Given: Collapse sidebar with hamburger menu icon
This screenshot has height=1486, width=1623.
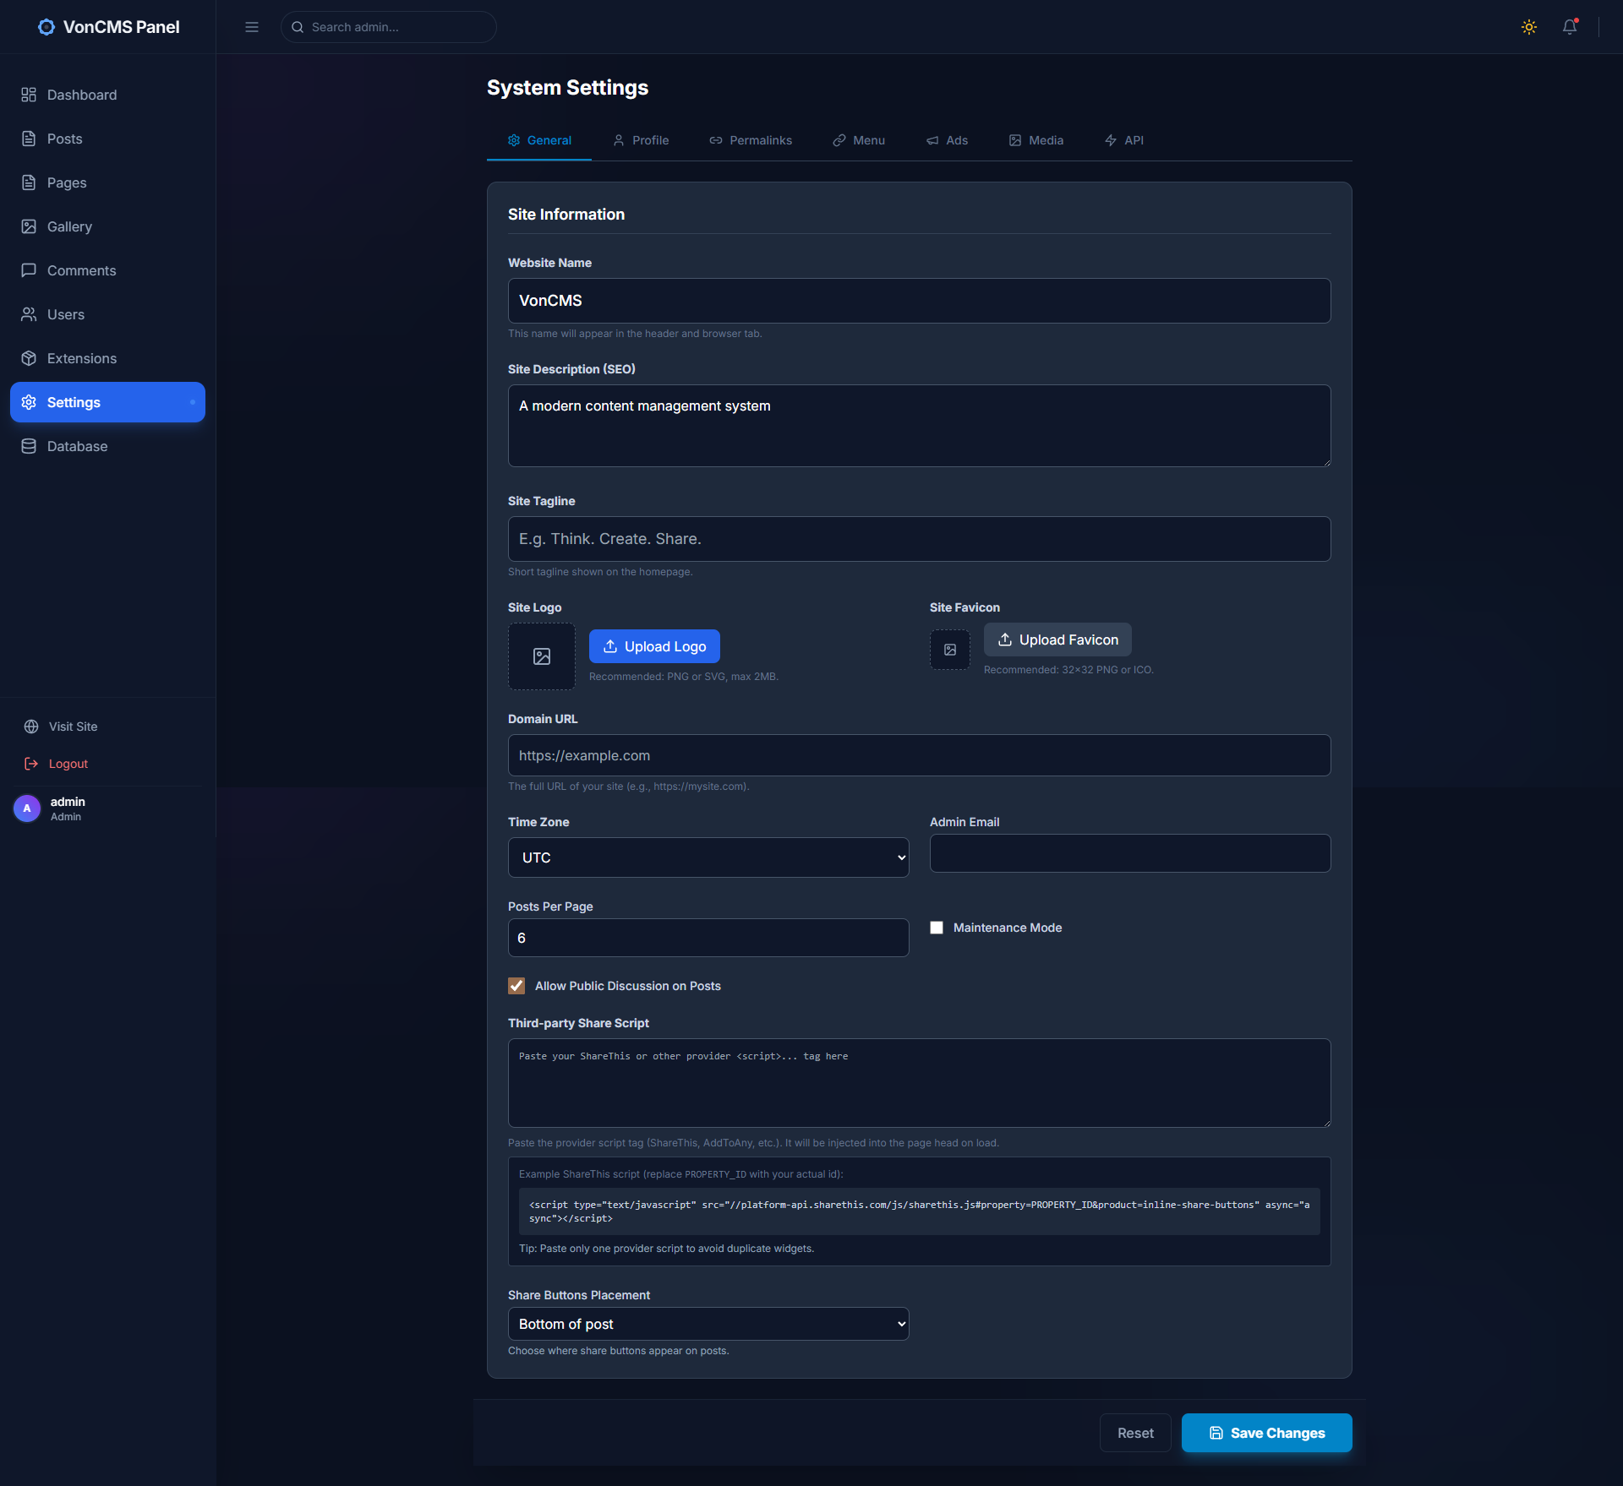Looking at the screenshot, I should (252, 27).
